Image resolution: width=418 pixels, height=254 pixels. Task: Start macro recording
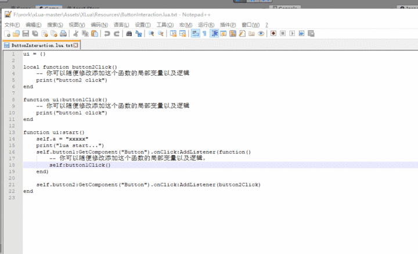pos(273,34)
